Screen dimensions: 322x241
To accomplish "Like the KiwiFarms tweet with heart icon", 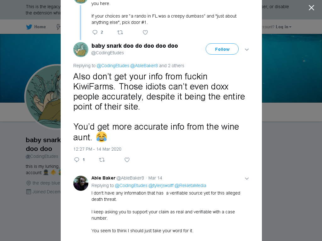I will 127,160.
